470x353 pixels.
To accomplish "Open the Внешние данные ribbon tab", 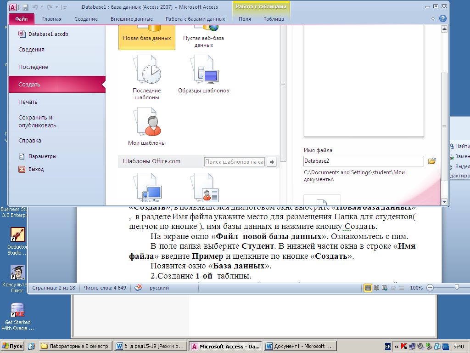I will pos(132,19).
